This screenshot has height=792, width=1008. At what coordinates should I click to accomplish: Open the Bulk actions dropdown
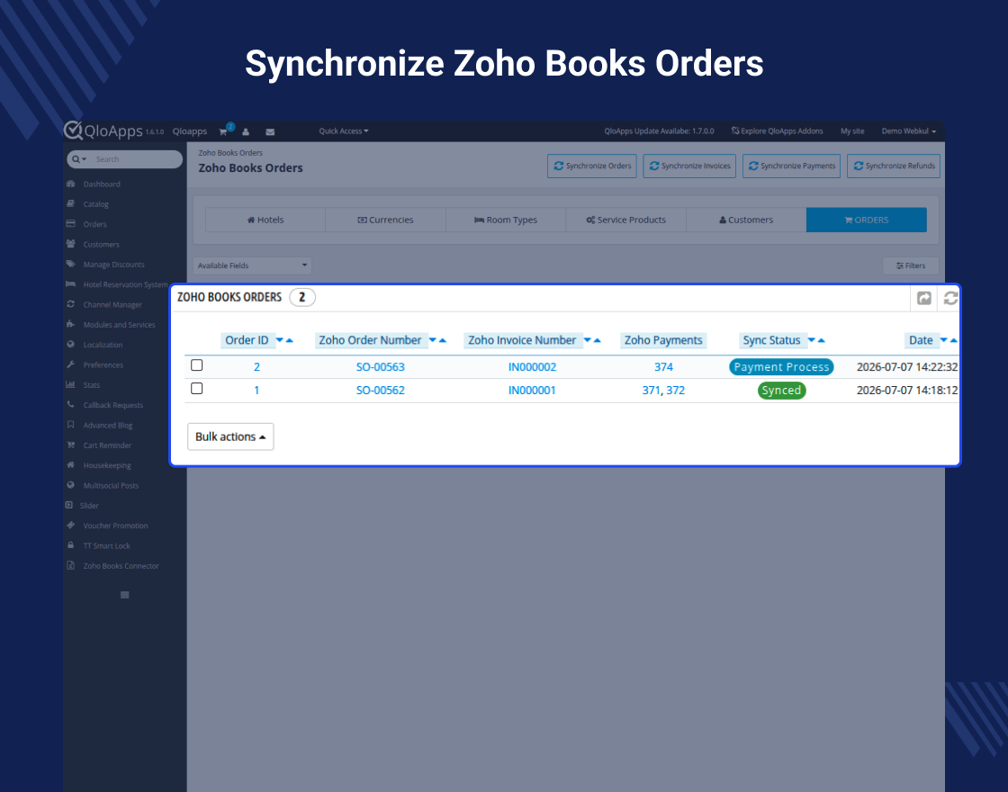coord(230,436)
